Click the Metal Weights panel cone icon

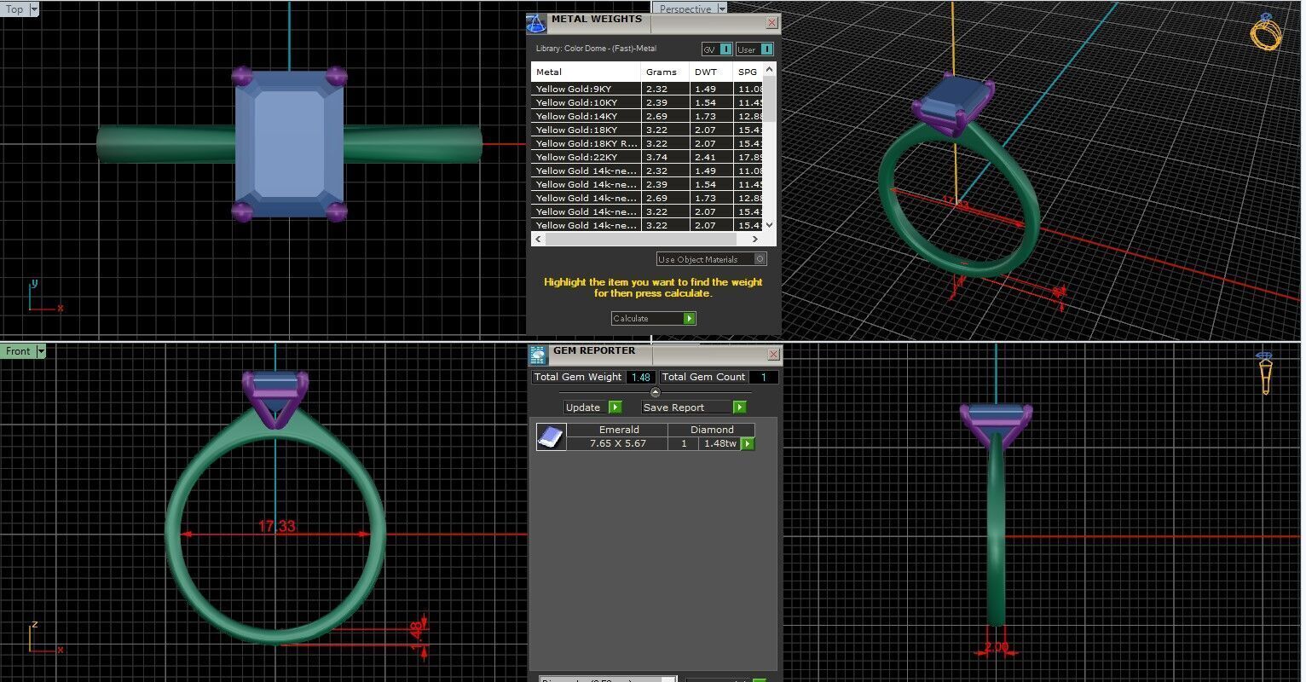pos(535,23)
